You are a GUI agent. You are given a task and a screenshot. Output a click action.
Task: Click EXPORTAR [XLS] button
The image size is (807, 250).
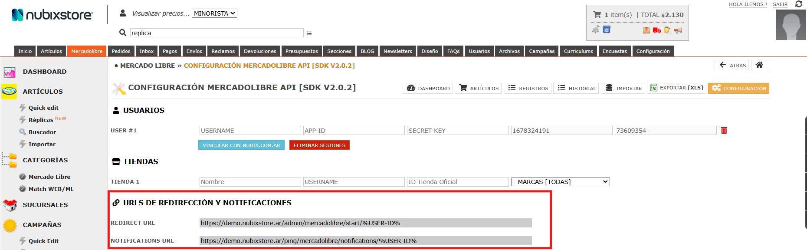(676, 88)
